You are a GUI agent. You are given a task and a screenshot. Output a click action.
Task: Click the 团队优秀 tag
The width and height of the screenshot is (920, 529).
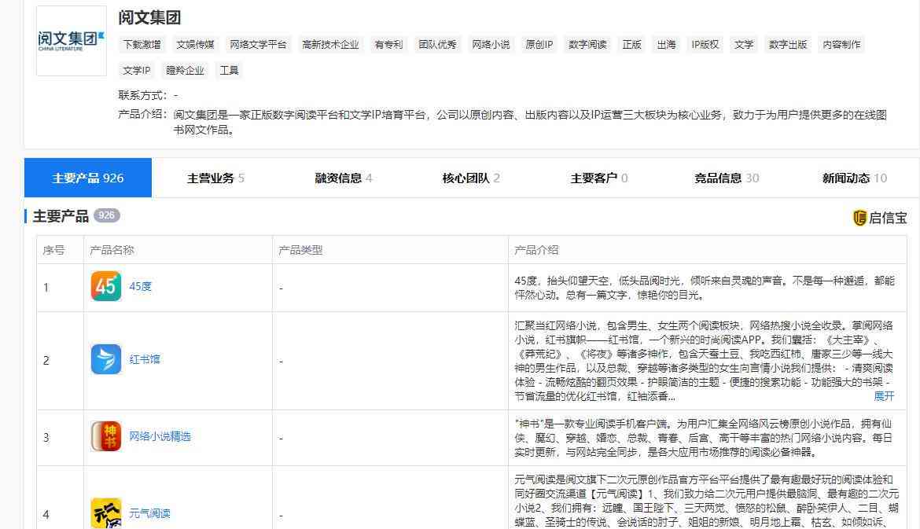coord(437,45)
